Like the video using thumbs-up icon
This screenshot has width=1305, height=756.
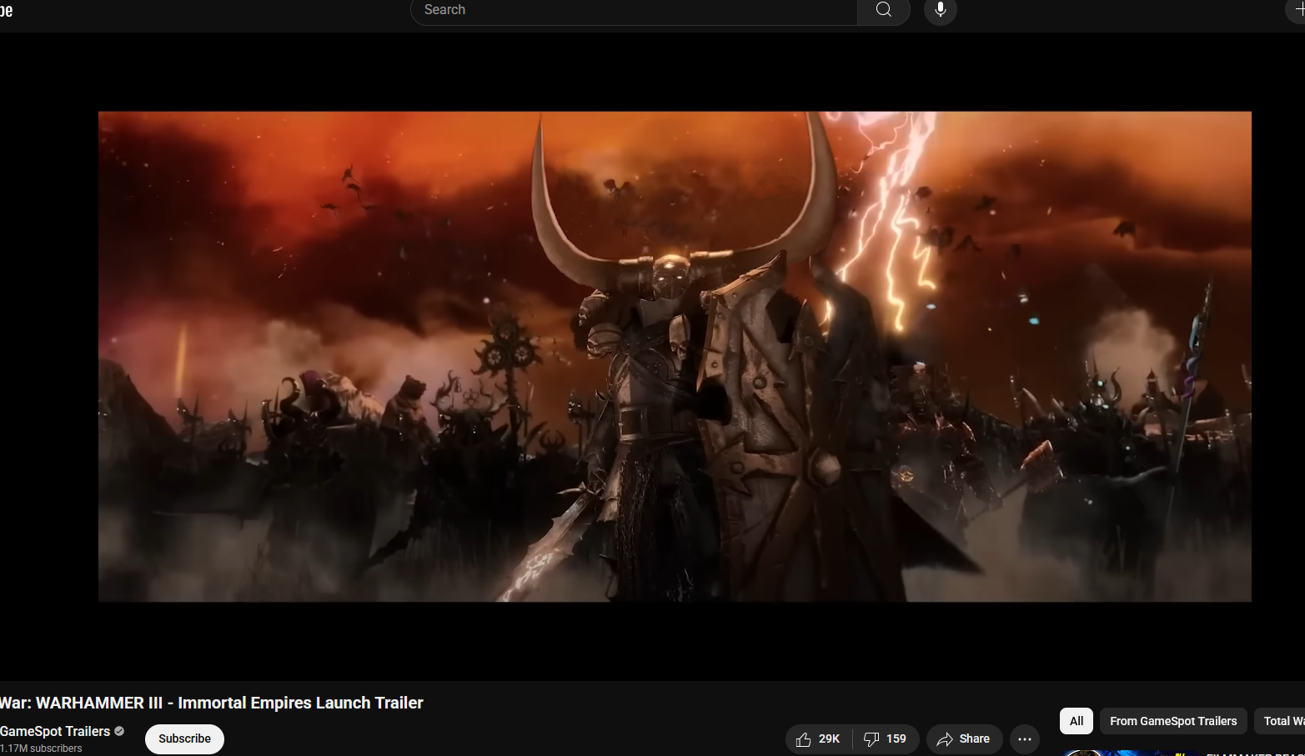[803, 739]
